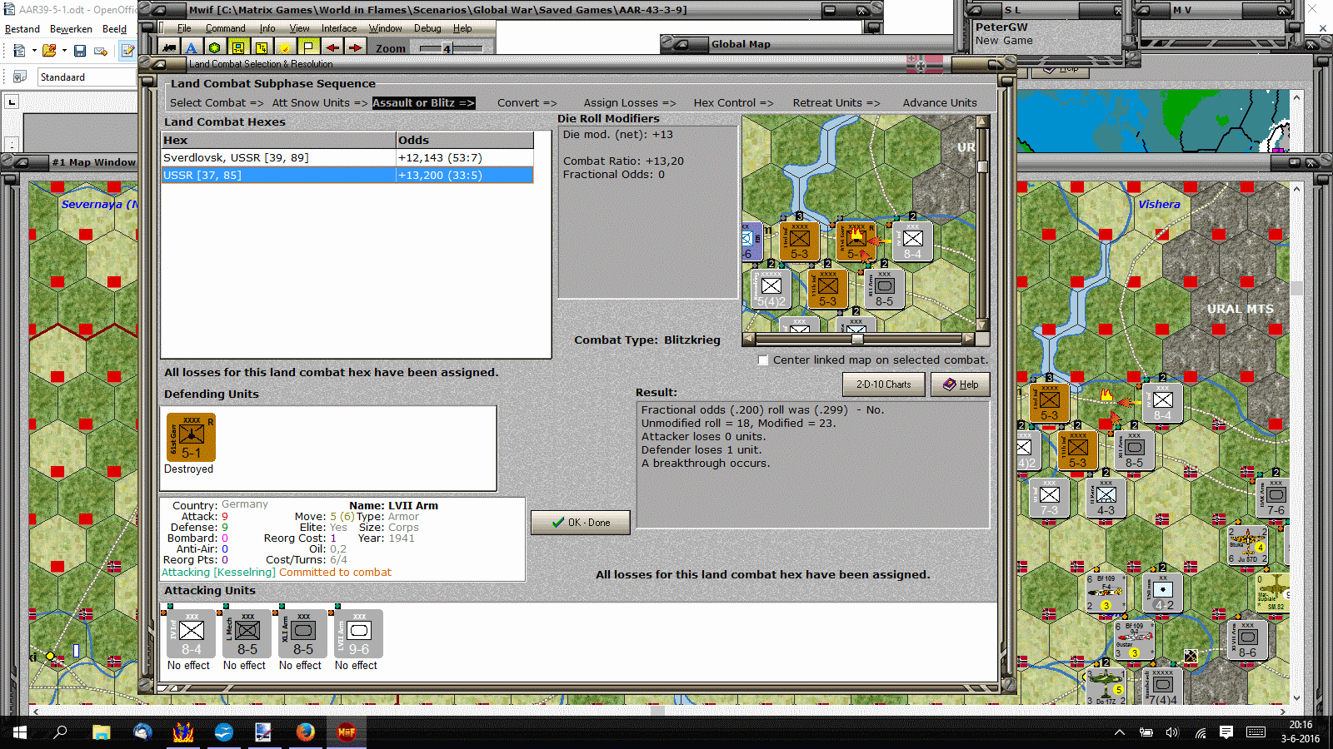Open the volume control in system tray
Viewport: 1333px width, 749px height.
point(1172,732)
